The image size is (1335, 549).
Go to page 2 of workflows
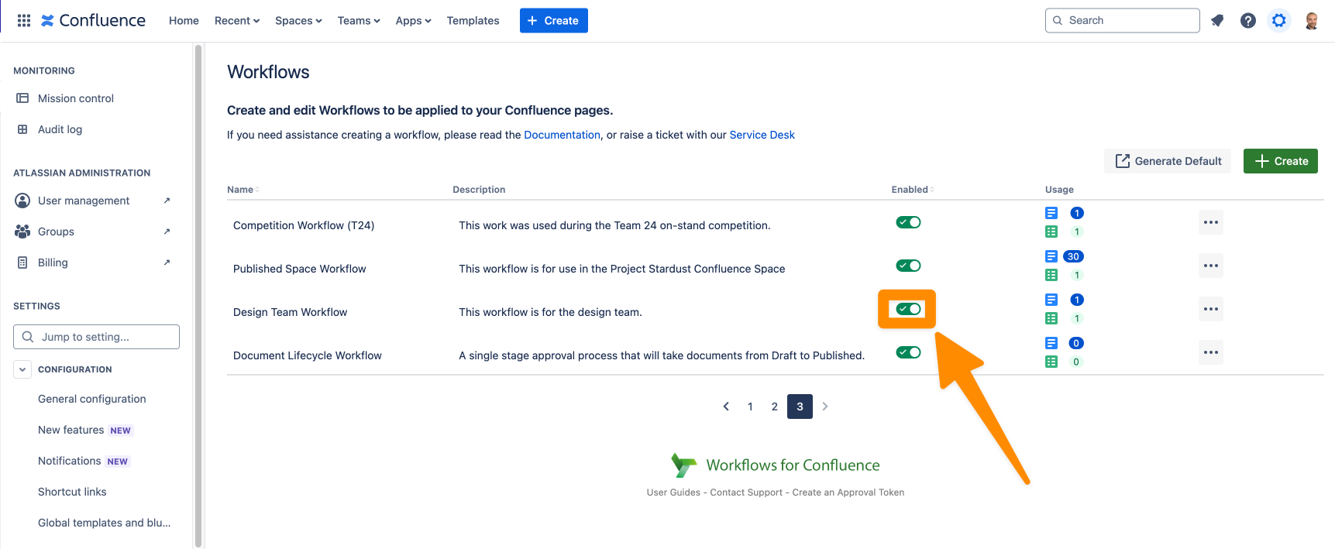click(774, 407)
